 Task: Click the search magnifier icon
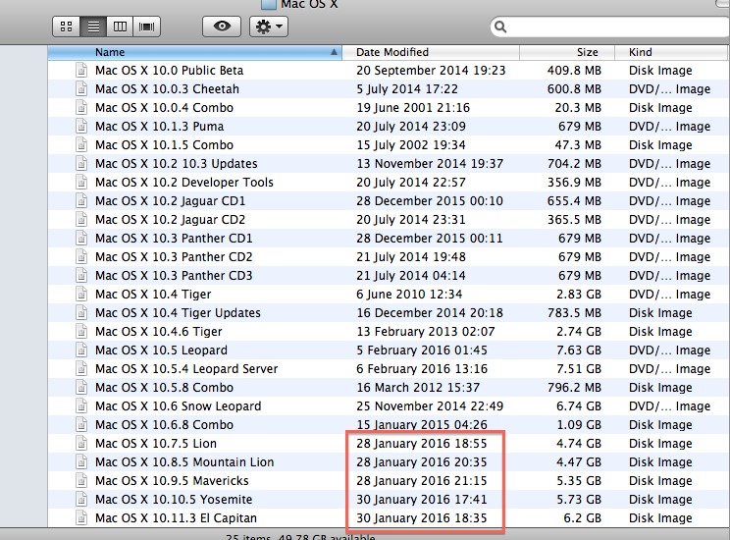tap(500, 27)
